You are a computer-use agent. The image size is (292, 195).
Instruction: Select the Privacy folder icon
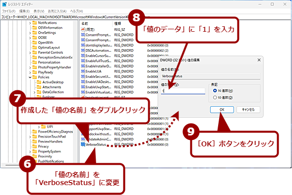coord(34,146)
